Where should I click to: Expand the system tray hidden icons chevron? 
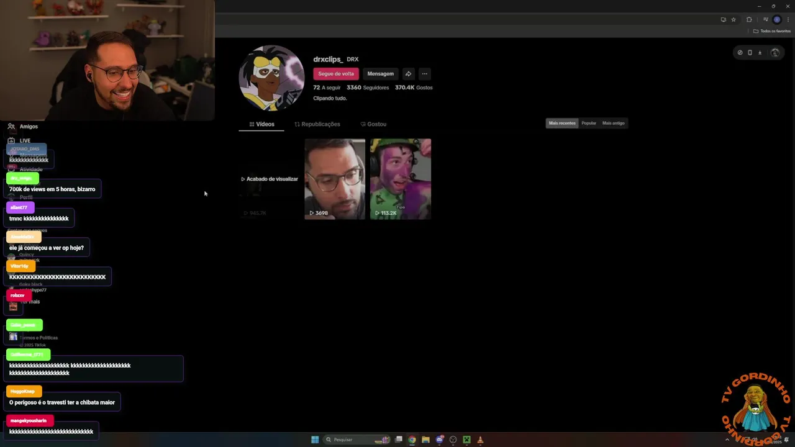(727, 440)
